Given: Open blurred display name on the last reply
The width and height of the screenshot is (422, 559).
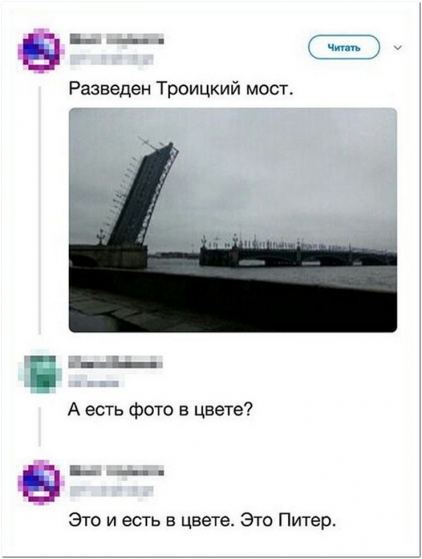Looking at the screenshot, I should click(116, 471).
